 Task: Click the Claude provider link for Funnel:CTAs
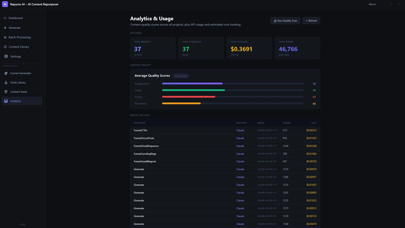(x=240, y=130)
